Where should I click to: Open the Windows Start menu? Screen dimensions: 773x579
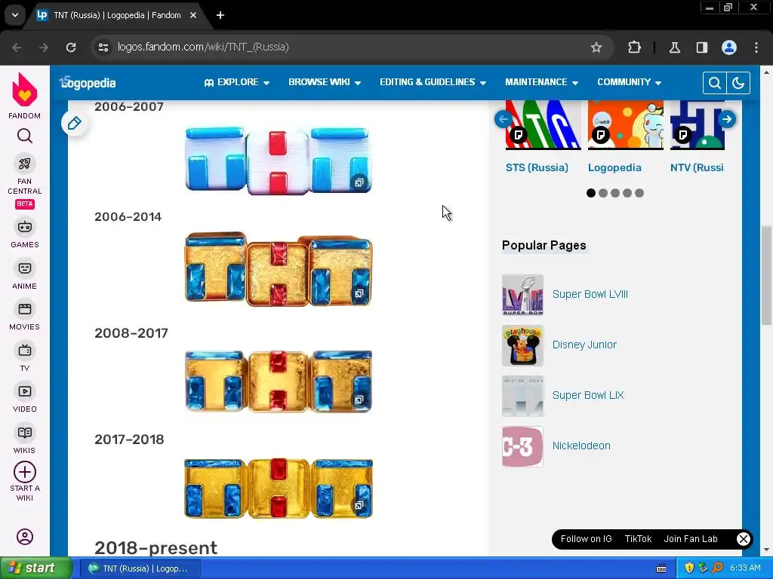click(35, 568)
